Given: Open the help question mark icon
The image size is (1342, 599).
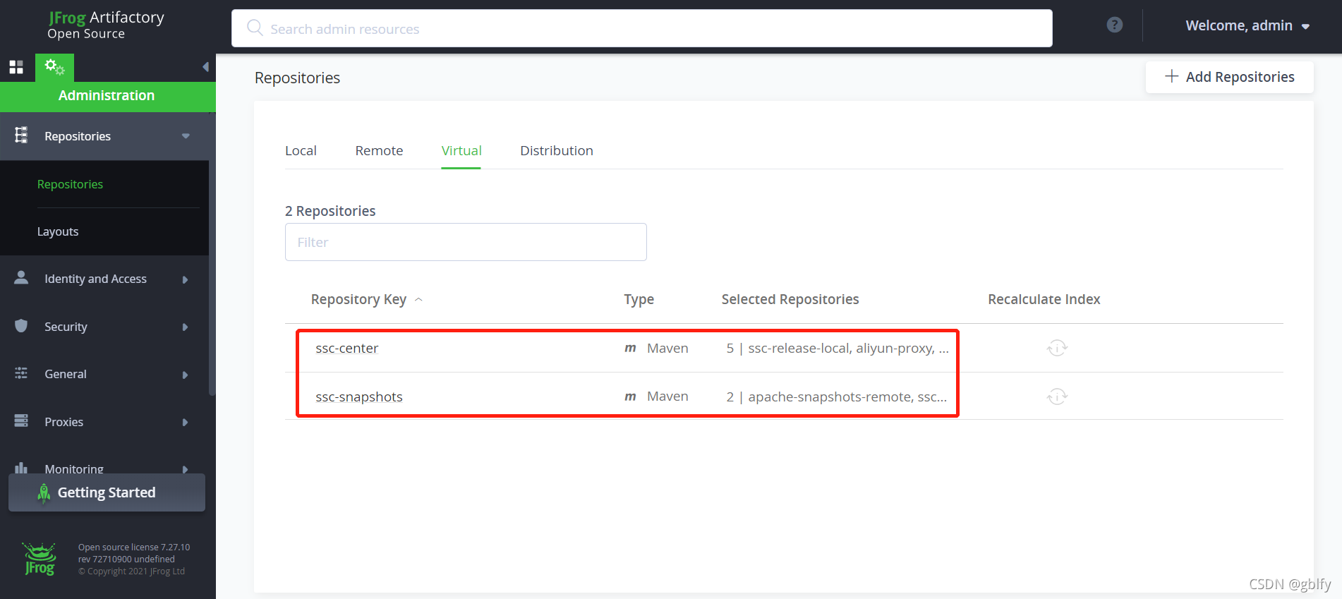Looking at the screenshot, I should pyautogui.click(x=1115, y=25).
